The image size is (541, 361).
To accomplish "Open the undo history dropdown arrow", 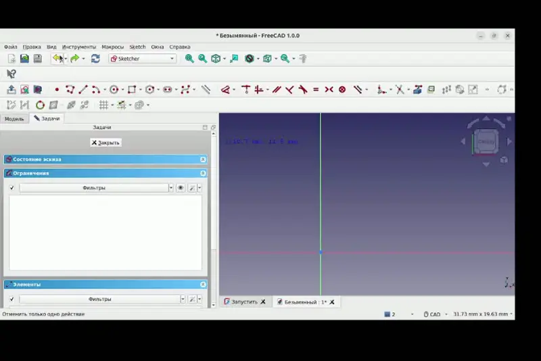I will pyautogui.click(x=66, y=59).
